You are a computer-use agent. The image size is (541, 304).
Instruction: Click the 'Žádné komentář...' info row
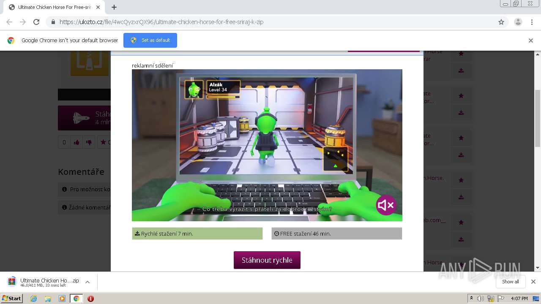(x=85, y=207)
